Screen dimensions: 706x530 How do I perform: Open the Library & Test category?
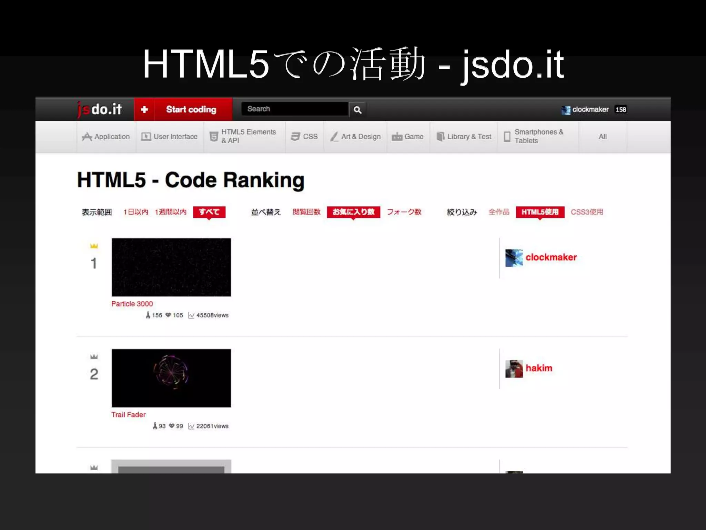click(464, 137)
